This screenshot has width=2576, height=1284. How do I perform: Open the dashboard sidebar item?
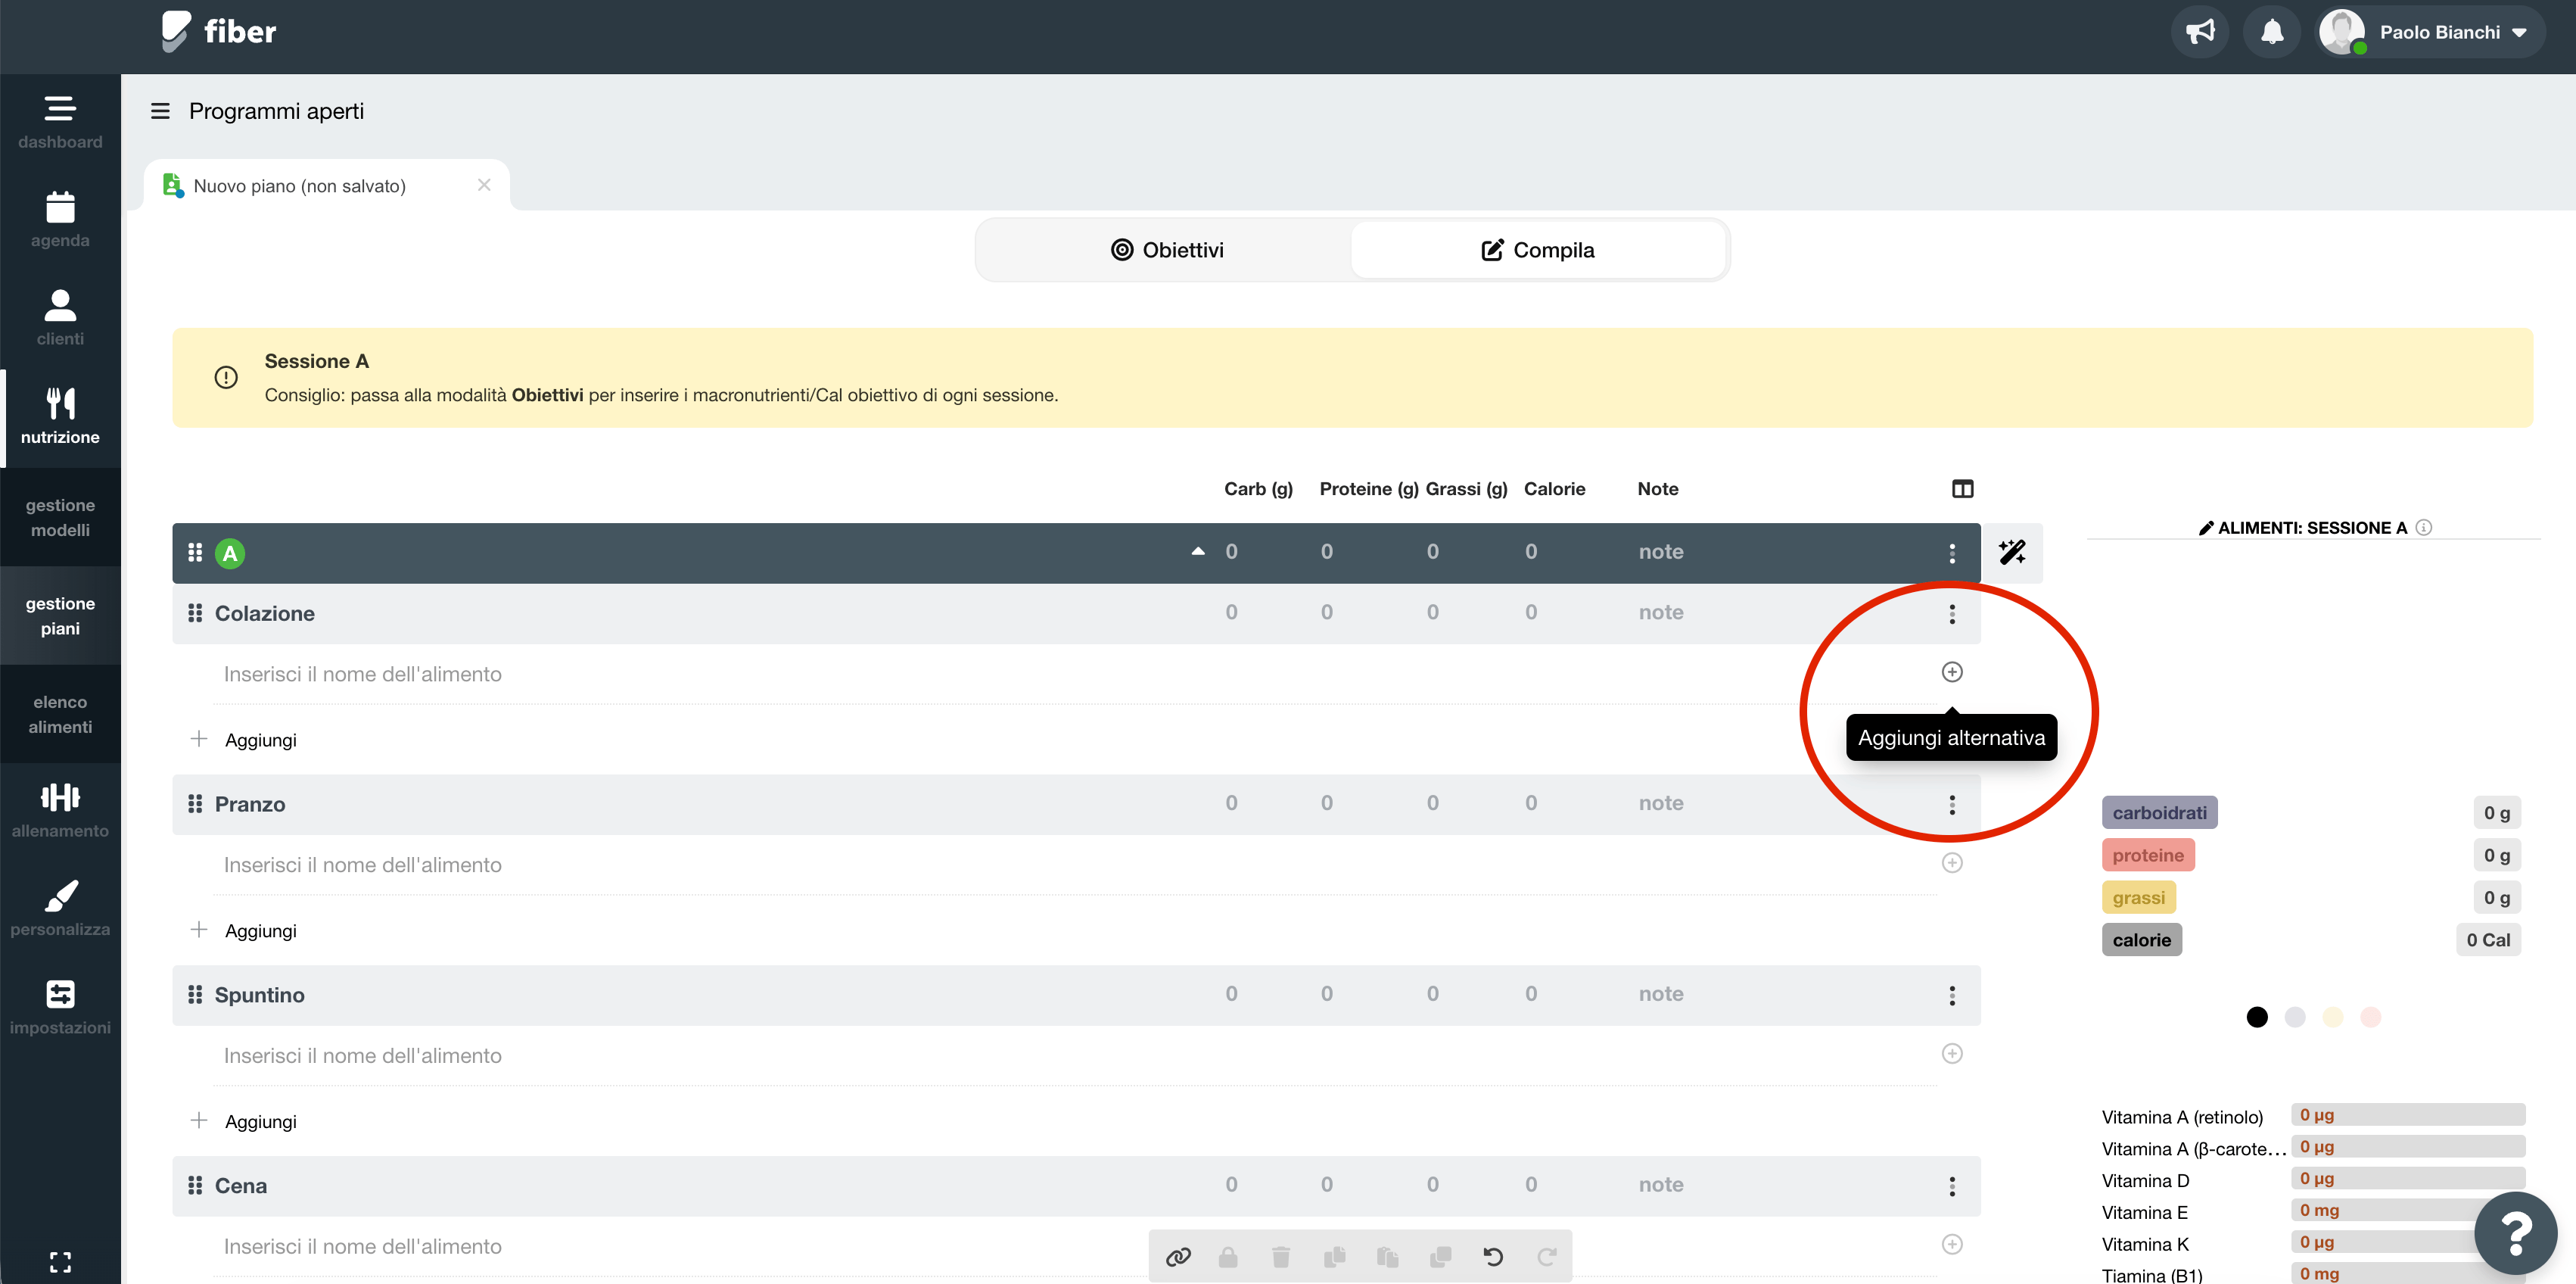coord(60,123)
